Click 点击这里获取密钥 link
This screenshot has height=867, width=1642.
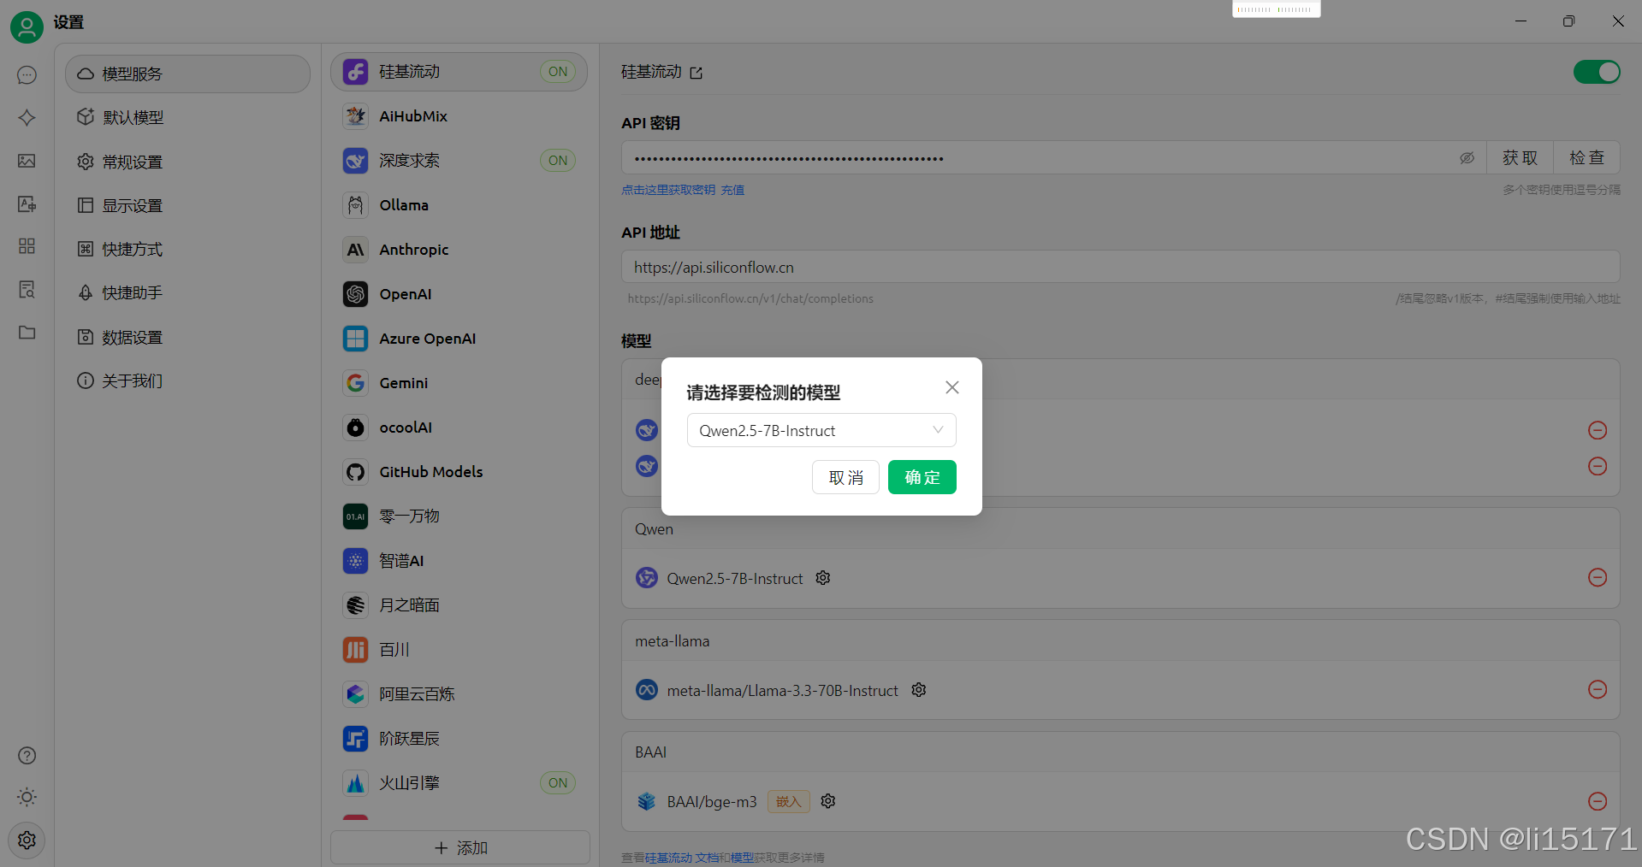(x=668, y=190)
